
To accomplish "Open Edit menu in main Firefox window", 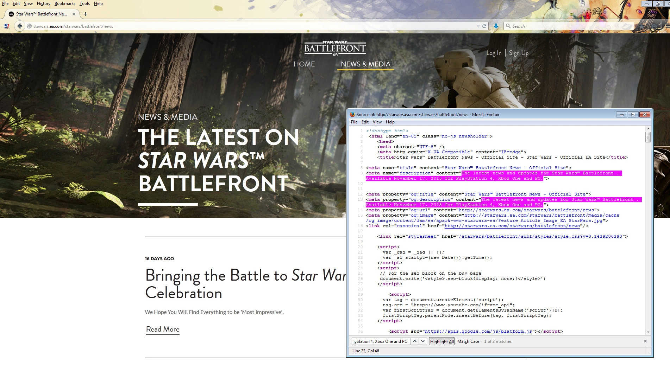I will (x=16, y=4).
